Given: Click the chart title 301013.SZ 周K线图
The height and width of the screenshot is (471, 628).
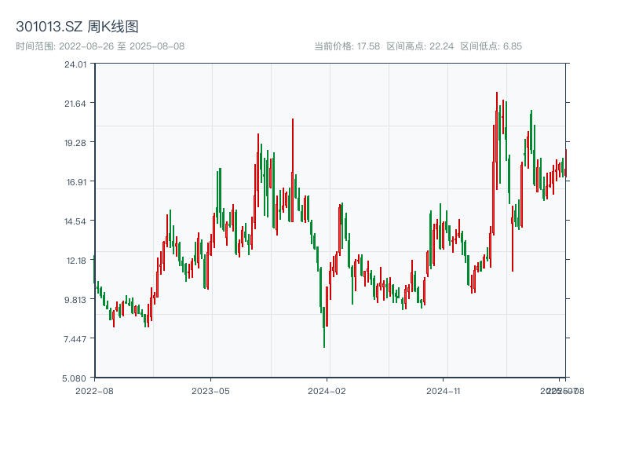Looking at the screenshot, I should point(77,27).
